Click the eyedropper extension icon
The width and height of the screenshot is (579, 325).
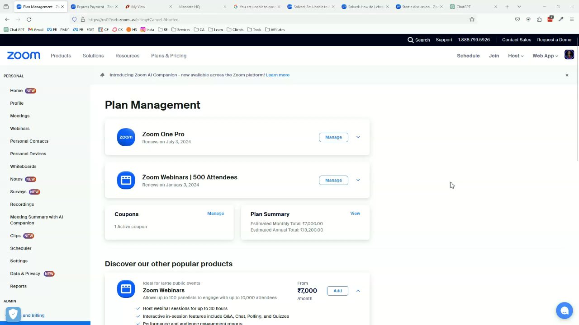coord(561,19)
